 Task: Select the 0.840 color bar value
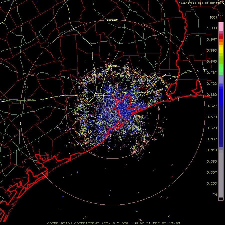click(x=212, y=61)
